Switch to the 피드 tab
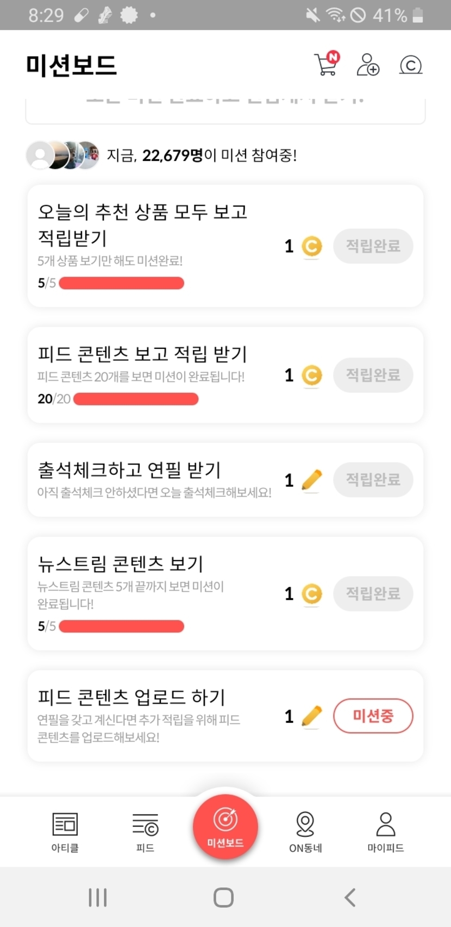Image resolution: width=451 pixels, height=927 pixels. point(145,831)
